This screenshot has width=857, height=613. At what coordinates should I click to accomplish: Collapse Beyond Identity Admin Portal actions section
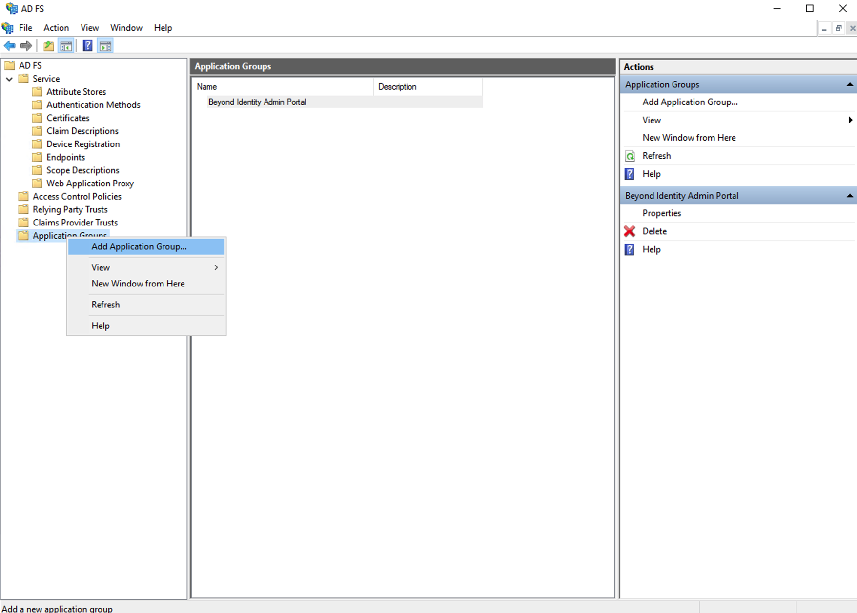tap(849, 196)
